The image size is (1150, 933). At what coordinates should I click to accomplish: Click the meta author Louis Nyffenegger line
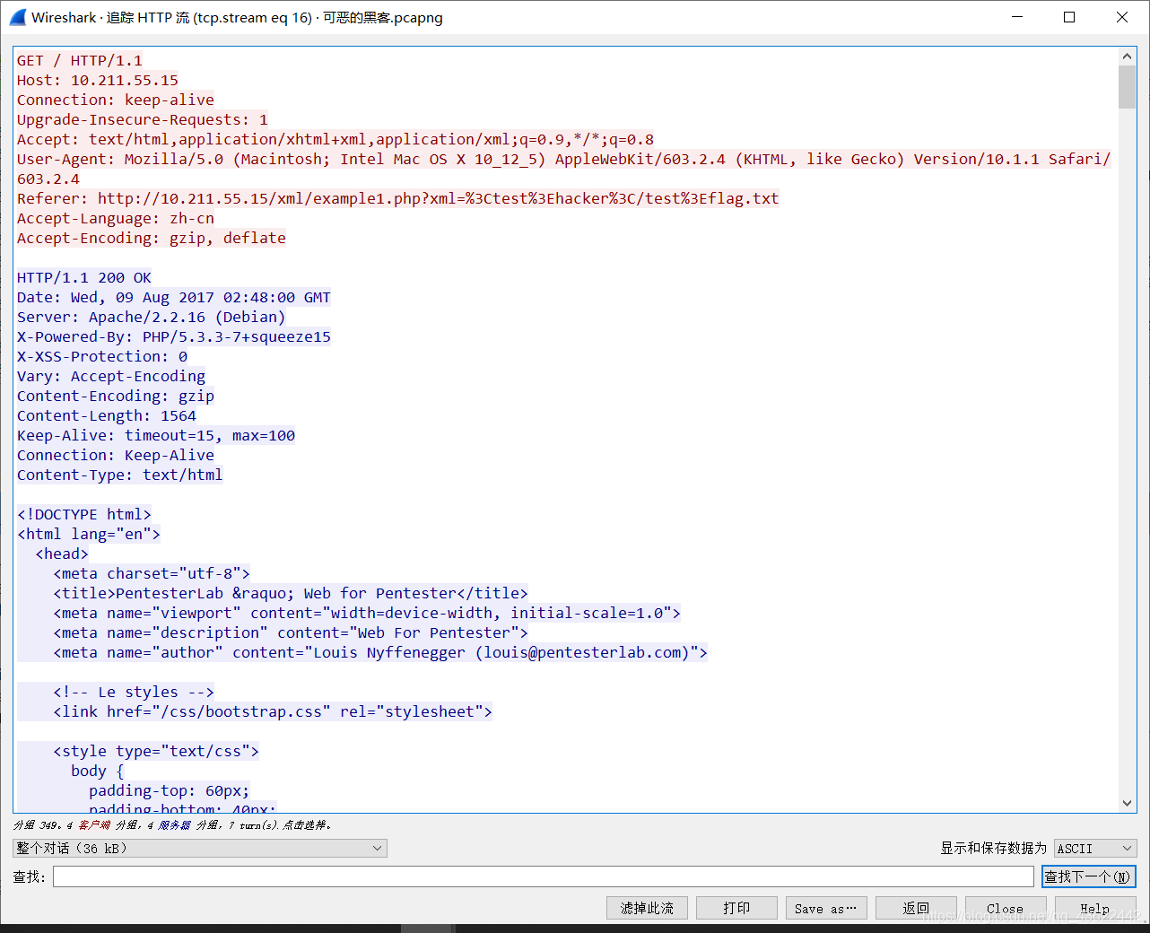(380, 652)
